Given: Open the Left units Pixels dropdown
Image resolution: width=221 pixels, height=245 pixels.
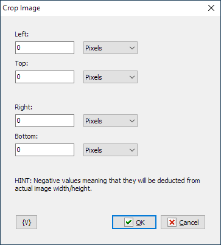Looking at the screenshot, I should [110, 48].
